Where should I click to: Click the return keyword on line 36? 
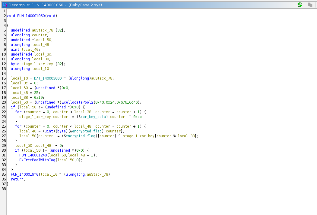pos(17,179)
